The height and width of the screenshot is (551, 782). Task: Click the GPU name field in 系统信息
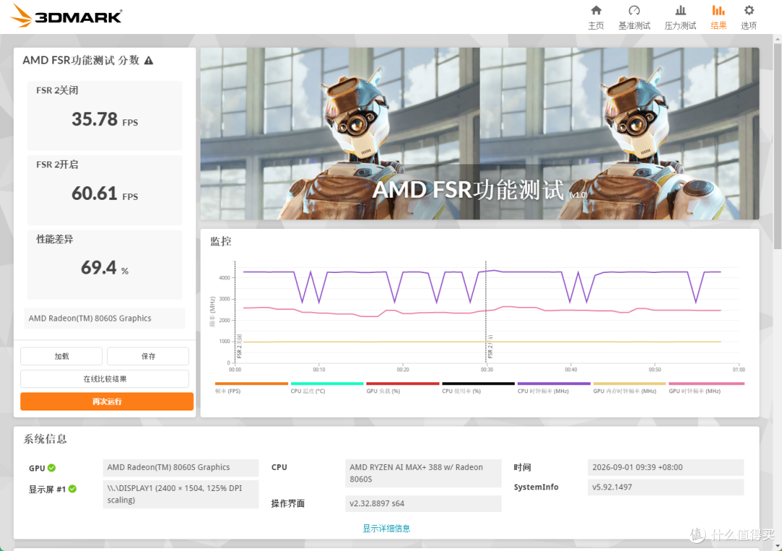pos(180,467)
